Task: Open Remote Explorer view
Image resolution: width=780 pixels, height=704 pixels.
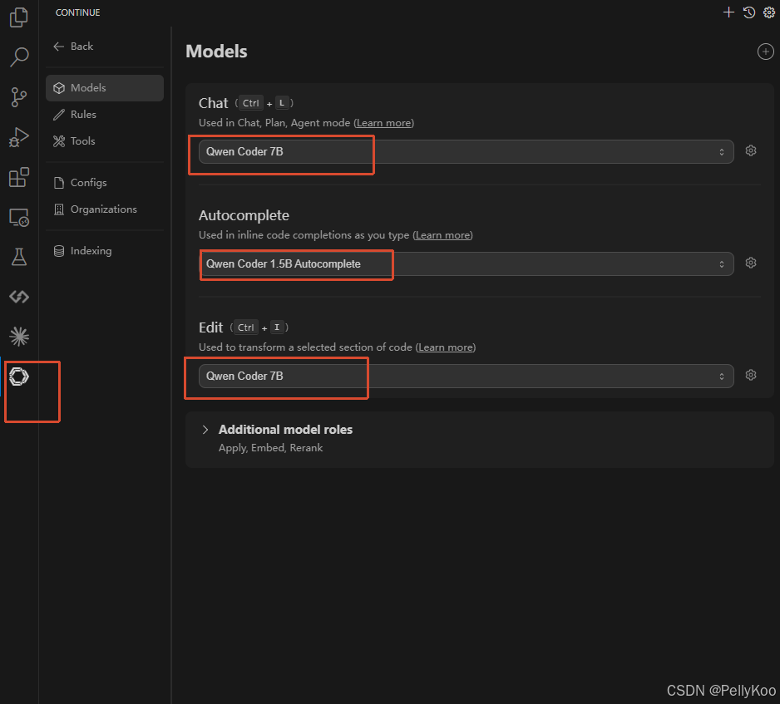Action: click(19, 217)
